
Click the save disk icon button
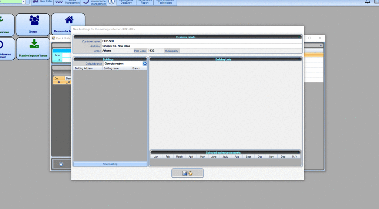point(185,173)
